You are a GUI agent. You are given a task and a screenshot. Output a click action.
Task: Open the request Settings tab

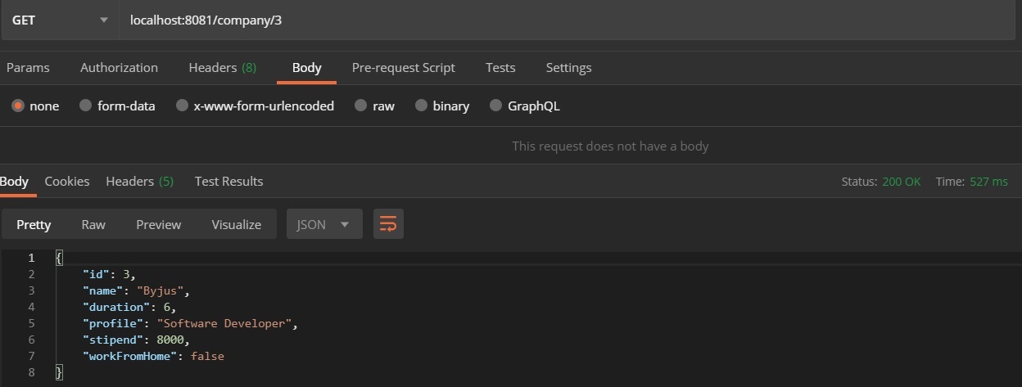[x=568, y=68]
